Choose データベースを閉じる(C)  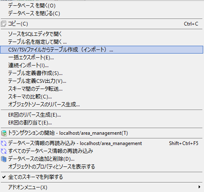(102, 14)
